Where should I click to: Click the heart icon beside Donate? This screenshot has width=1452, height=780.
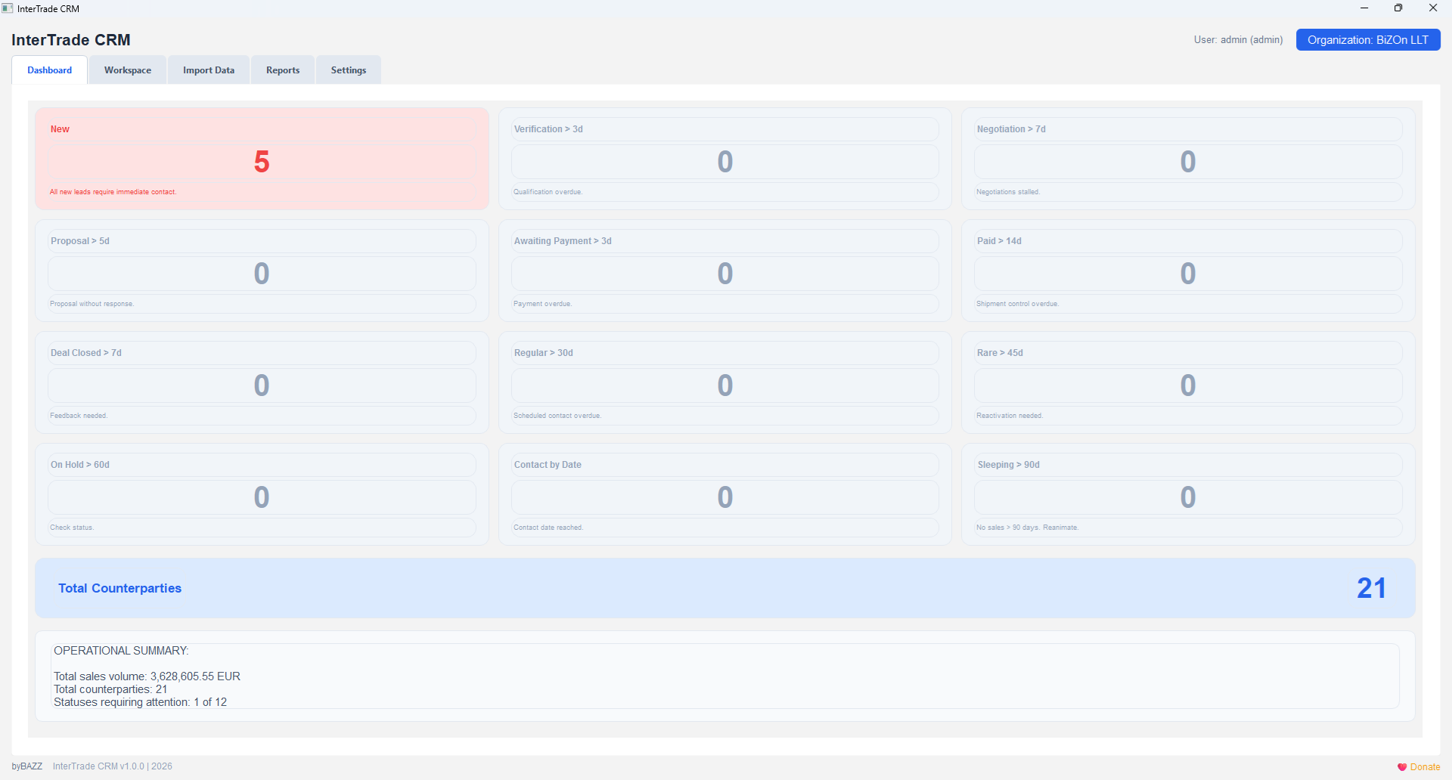click(x=1402, y=766)
